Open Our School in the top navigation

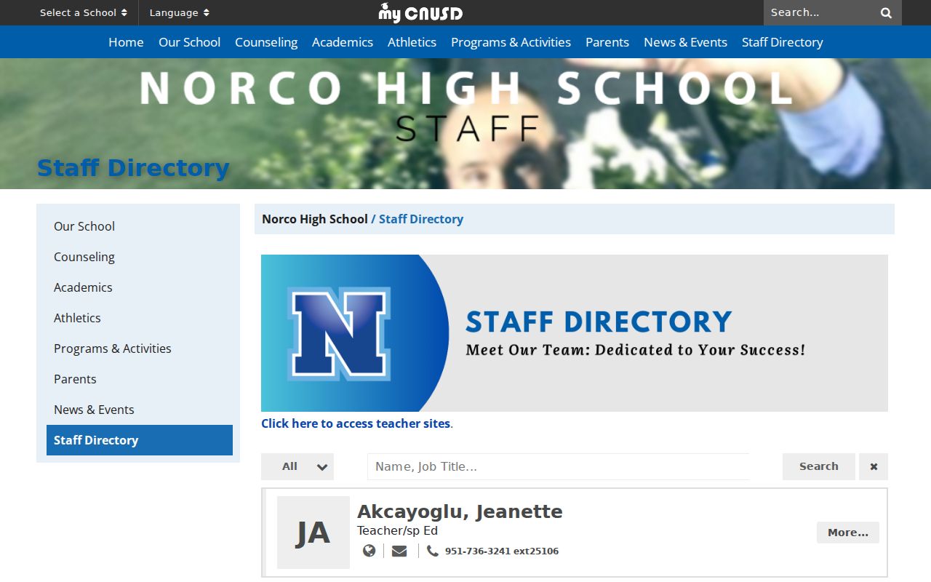pos(189,42)
